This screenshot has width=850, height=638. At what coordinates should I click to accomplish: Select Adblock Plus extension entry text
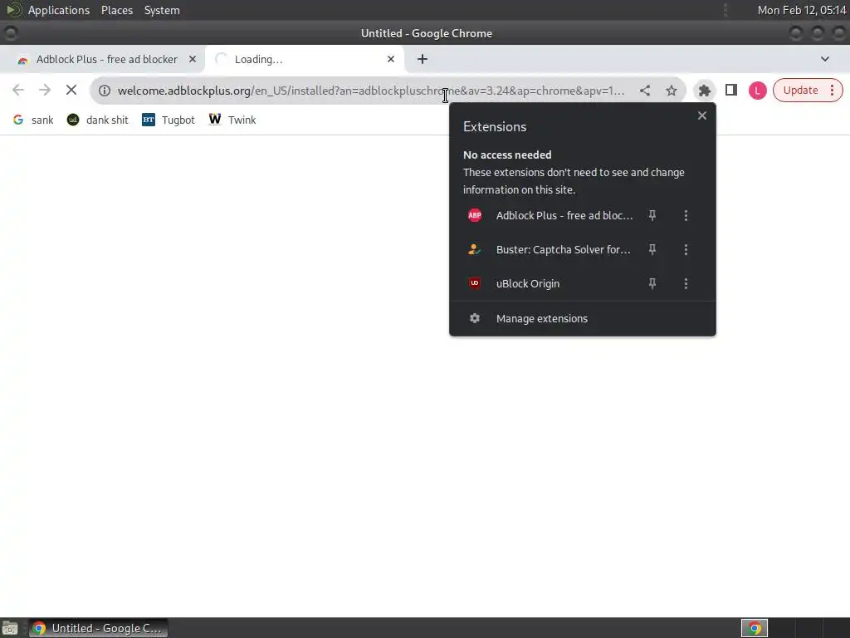coord(564,215)
